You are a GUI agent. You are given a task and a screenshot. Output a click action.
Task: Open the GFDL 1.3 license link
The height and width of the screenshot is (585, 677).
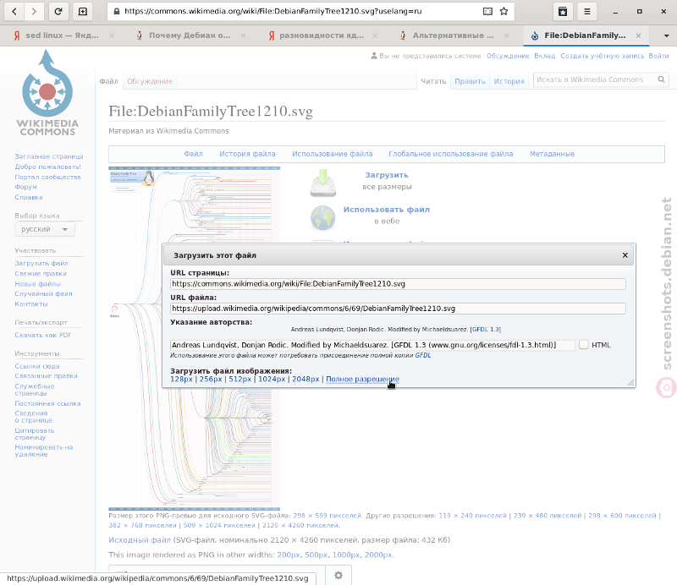click(x=486, y=329)
